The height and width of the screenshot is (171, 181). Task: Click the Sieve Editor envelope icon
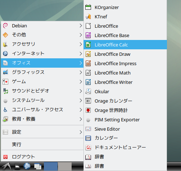tap(88, 129)
